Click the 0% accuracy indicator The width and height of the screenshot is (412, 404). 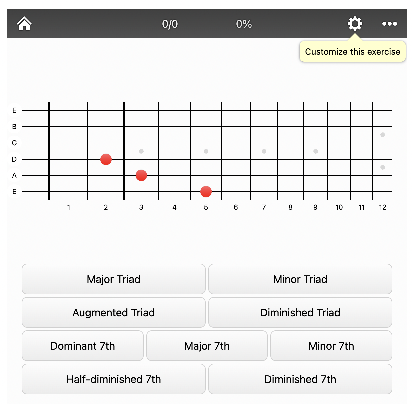tap(244, 24)
